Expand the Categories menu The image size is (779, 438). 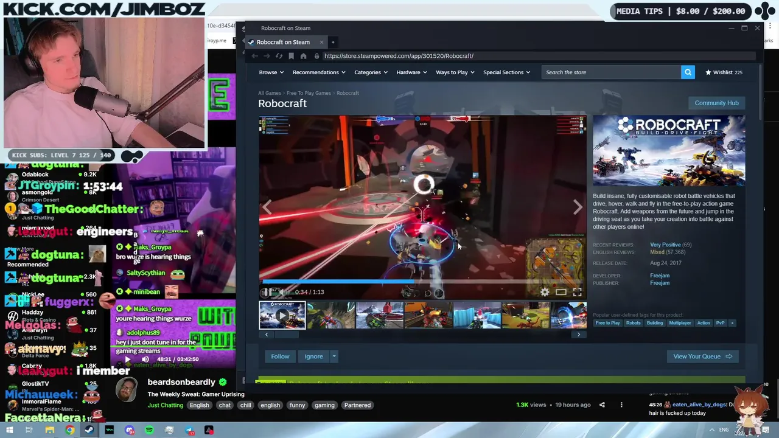pyautogui.click(x=371, y=72)
